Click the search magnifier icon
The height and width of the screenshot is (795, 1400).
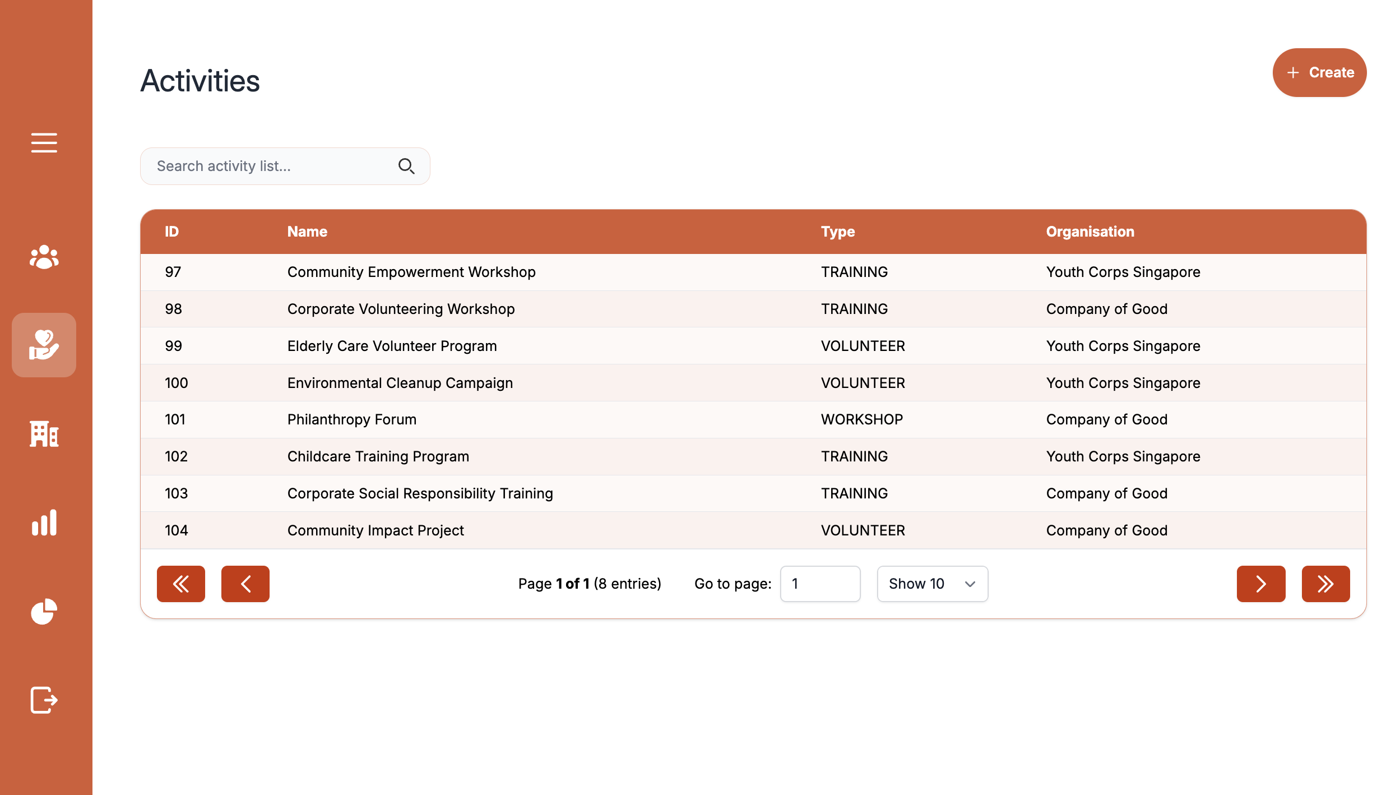click(x=406, y=166)
